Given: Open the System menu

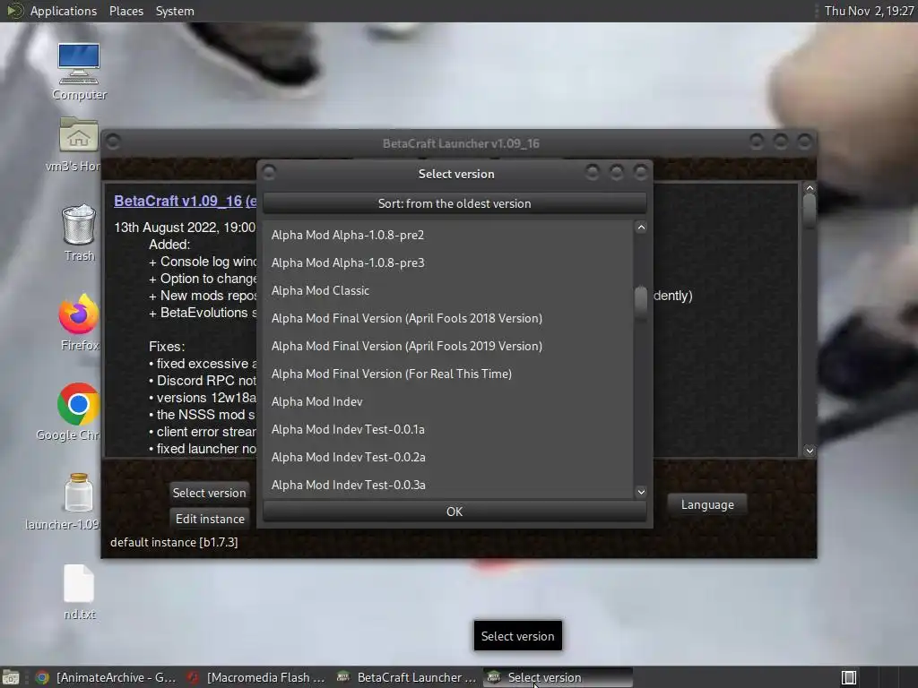Looking at the screenshot, I should [175, 11].
